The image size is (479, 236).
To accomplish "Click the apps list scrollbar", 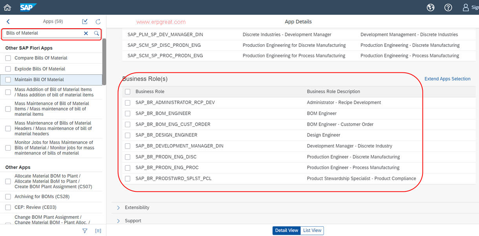I will 104,62.
